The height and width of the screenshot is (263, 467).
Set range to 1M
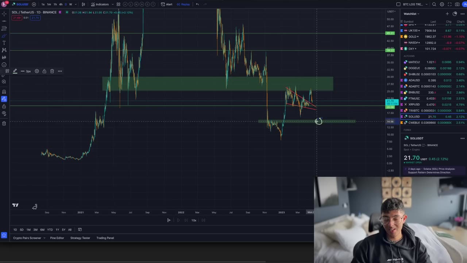(x=28, y=230)
